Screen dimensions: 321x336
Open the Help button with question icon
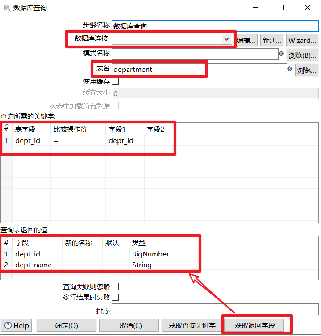(x=17, y=325)
